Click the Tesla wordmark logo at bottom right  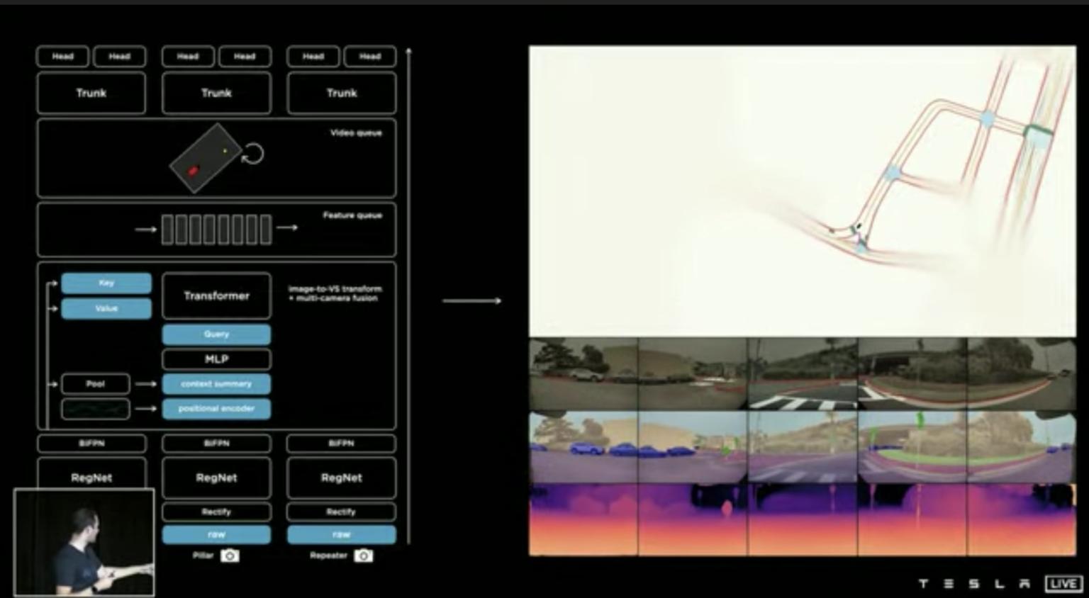(x=976, y=583)
